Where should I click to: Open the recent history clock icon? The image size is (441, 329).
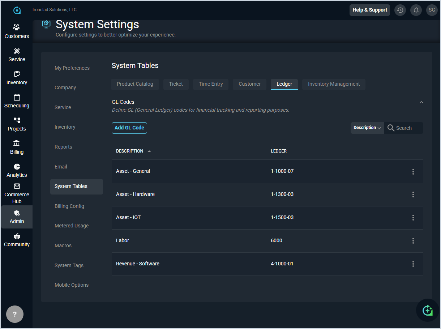pyautogui.click(x=400, y=10)
